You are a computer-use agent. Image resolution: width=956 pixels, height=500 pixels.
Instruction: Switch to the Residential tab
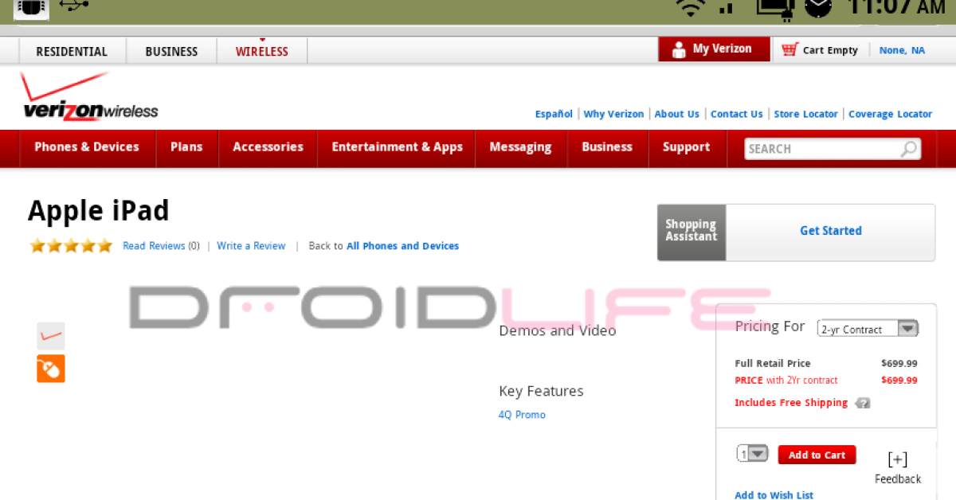(x=72, y=51)
